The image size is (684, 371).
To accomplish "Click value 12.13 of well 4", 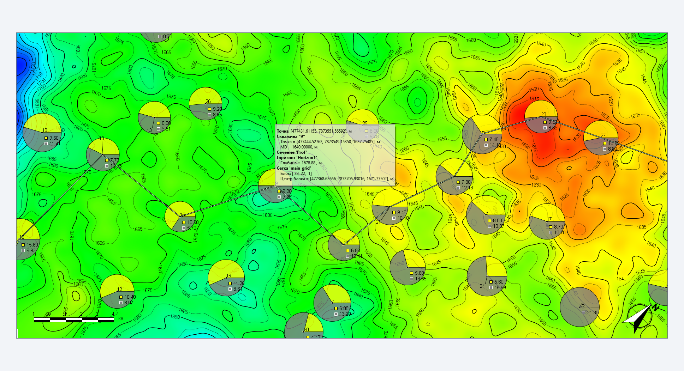I will [x=467, y=188].
